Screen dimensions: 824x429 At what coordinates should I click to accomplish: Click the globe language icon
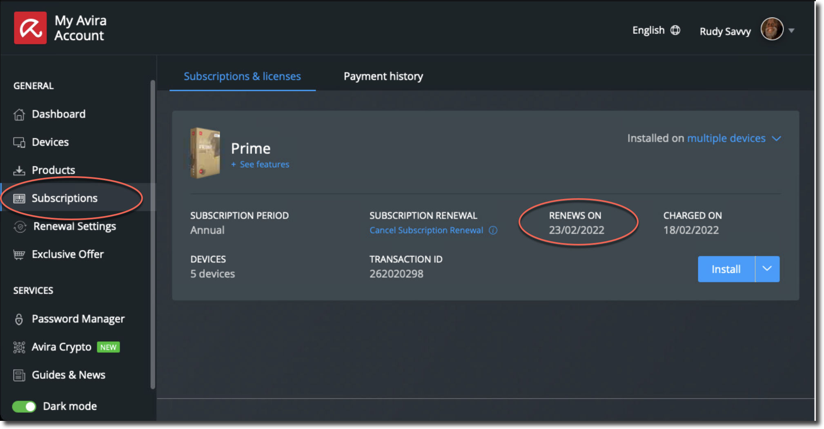point(675,30)
